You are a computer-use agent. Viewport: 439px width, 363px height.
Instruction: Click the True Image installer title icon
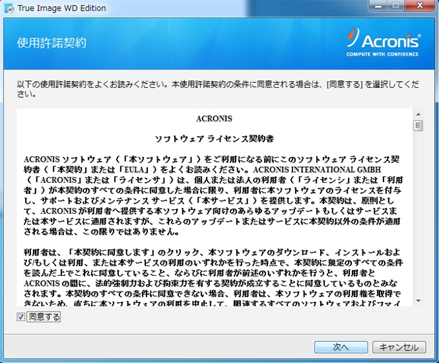tap(9, 9)
